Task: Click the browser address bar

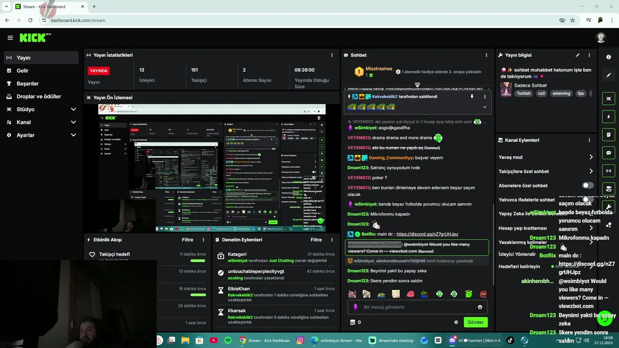Action: click(x=300, y=20)
